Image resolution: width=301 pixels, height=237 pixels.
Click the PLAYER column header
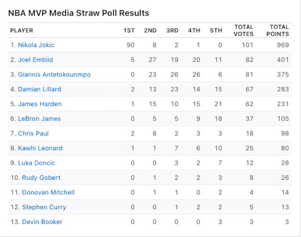point(22,31)
